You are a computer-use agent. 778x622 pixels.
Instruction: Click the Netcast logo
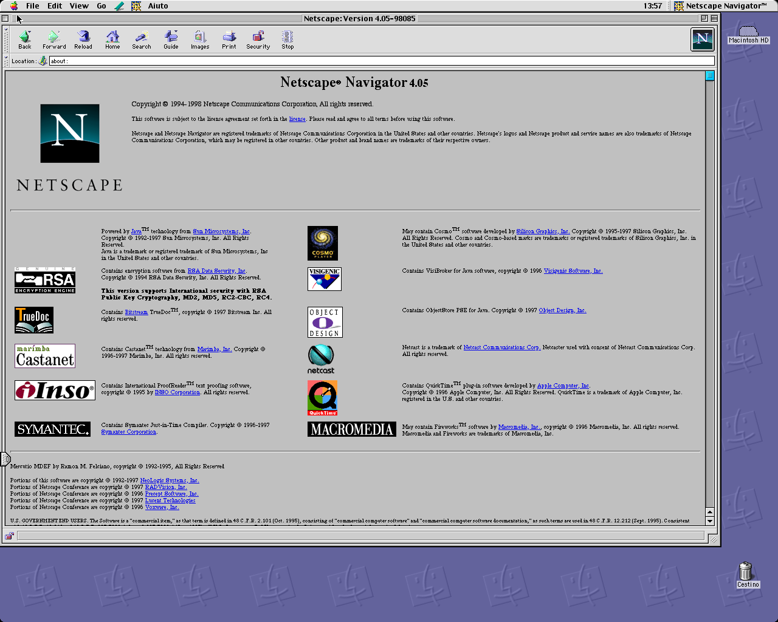(321, 359)
